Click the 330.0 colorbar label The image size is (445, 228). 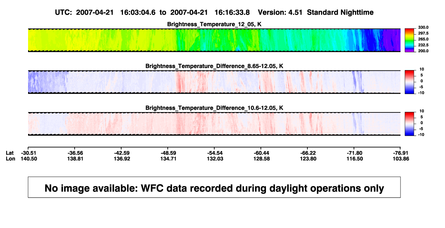(x=423, y=27)
